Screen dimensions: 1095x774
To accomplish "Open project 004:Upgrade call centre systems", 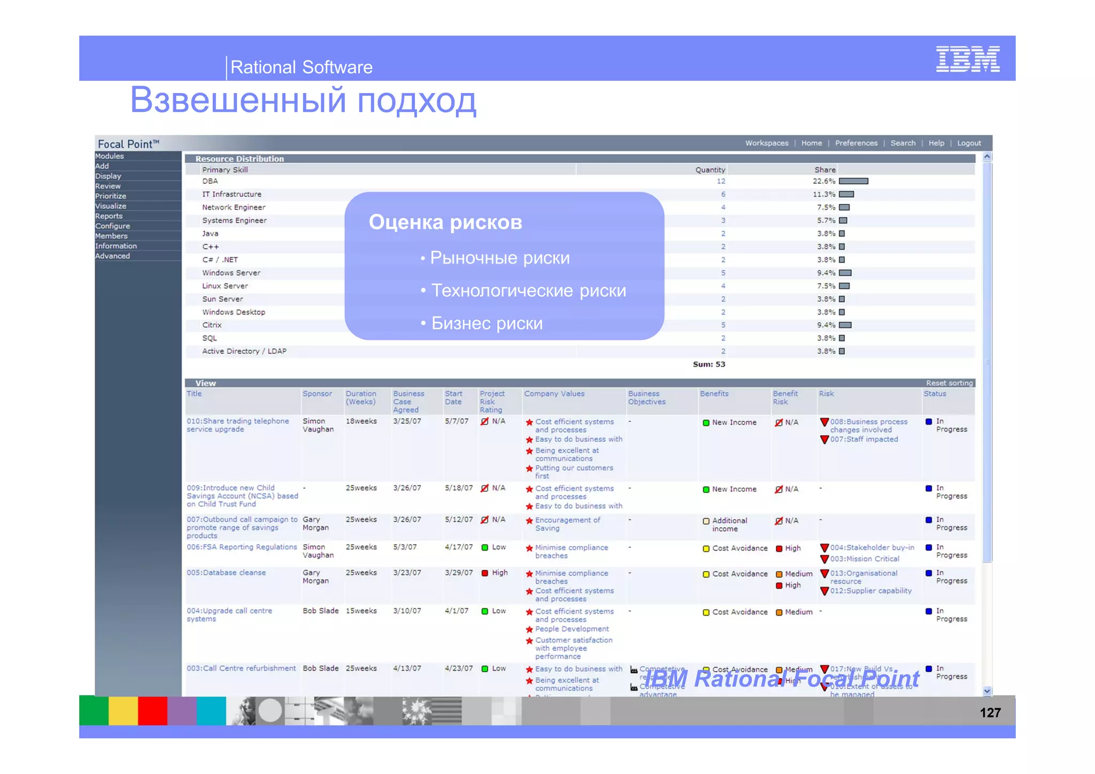I will 229,615.
